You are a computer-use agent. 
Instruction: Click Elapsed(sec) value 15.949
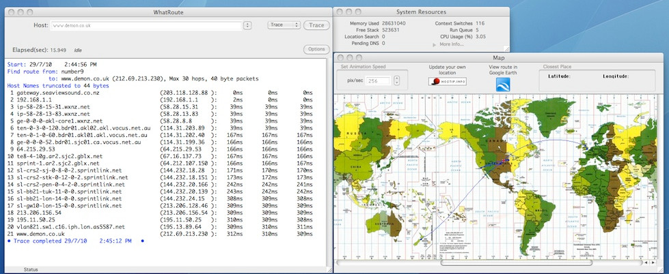tap(58, 50)
